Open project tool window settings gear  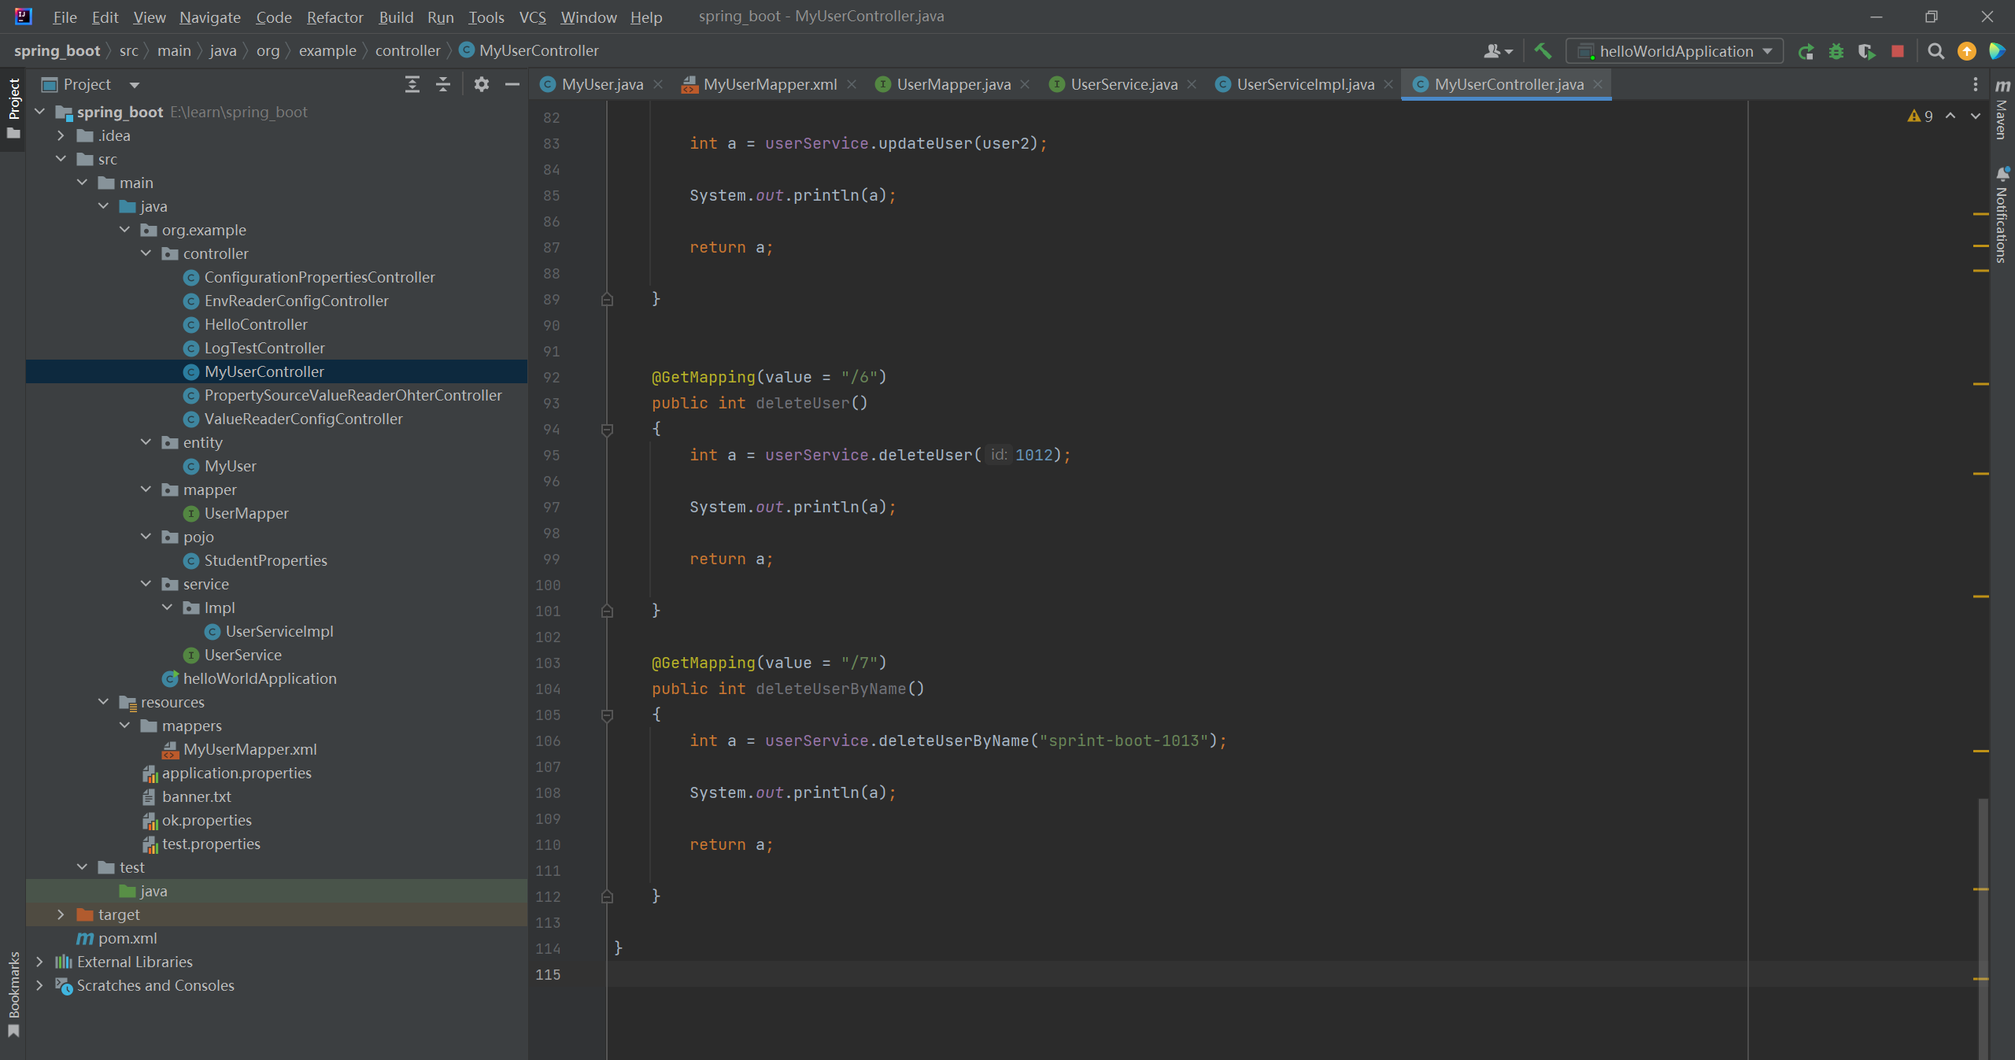482,84
